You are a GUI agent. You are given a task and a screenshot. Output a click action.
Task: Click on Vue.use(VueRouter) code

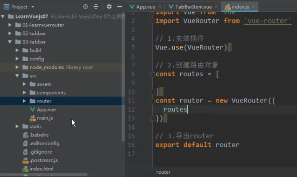(191, 47)
